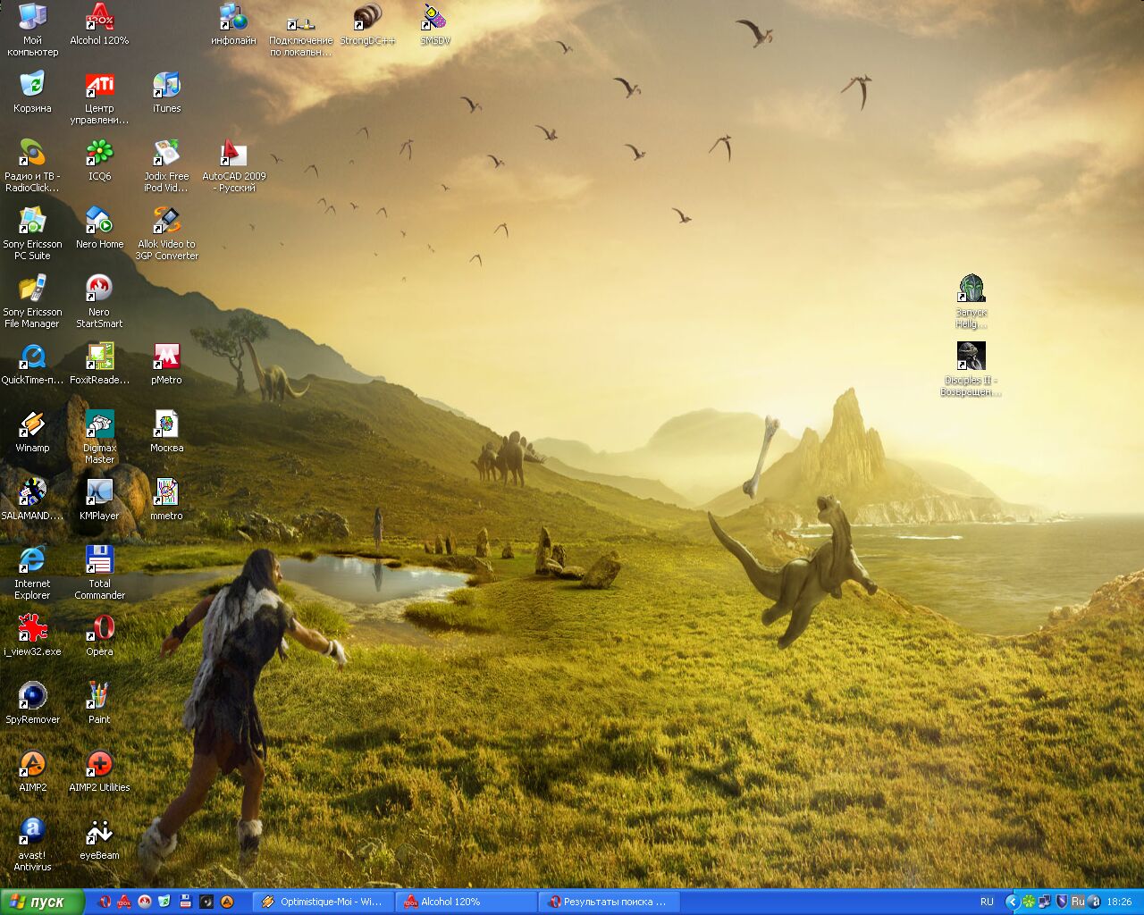1144x915 pixels.
Task: Select the Nero Home shortcut
Action: 99,228
